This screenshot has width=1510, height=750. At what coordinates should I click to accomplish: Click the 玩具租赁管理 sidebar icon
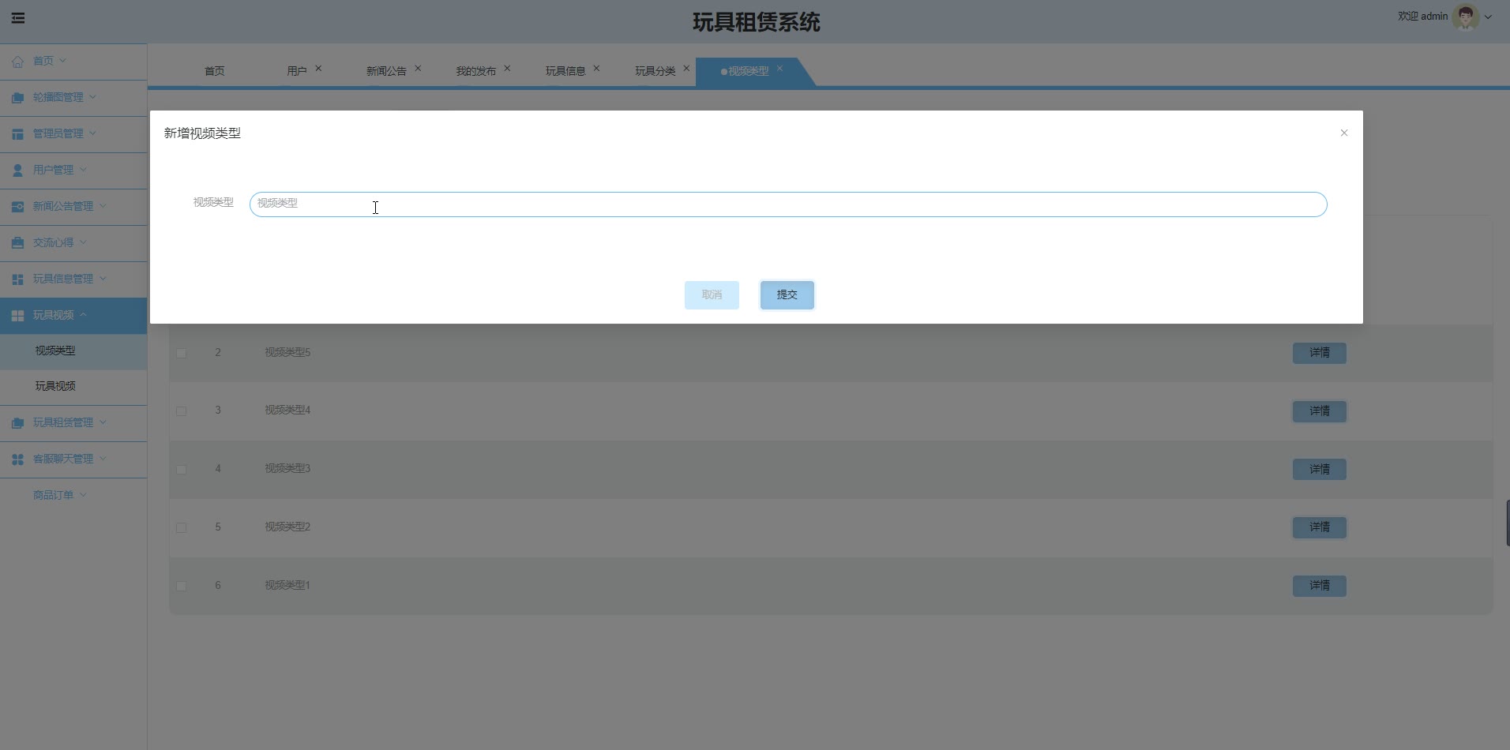[x=17, y=422]
